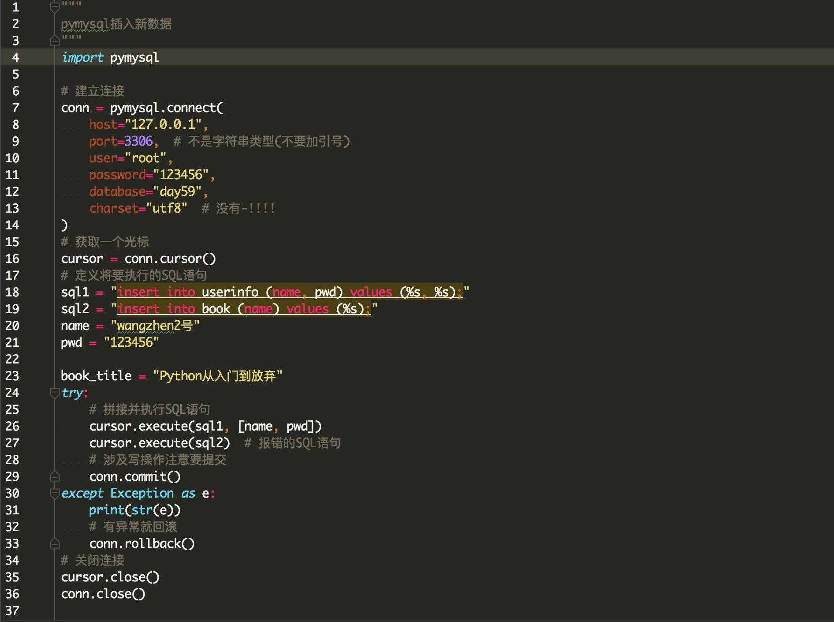834x622 pixels.
Task: Click the fold end marker beside conn.rollback()
Action: (55, 543)
